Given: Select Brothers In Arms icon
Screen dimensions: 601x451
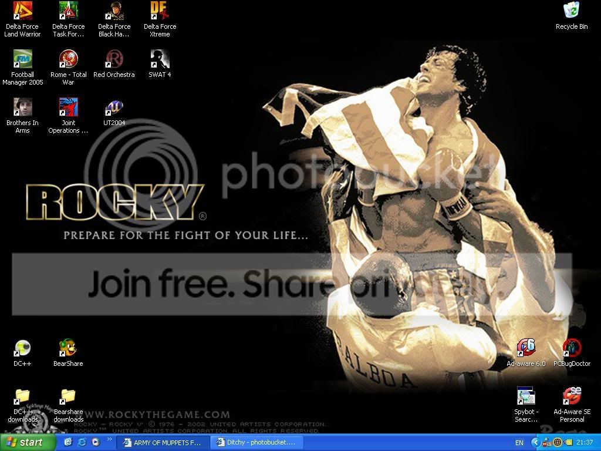Looking at the screenshot, I should (22, 116).
